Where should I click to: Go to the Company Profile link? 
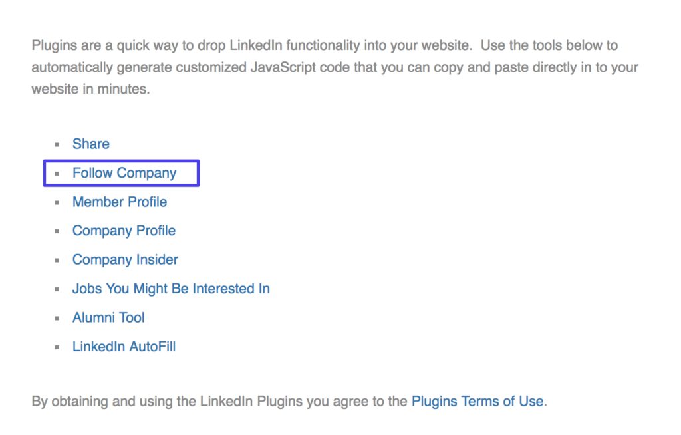(x=124, y=231)
